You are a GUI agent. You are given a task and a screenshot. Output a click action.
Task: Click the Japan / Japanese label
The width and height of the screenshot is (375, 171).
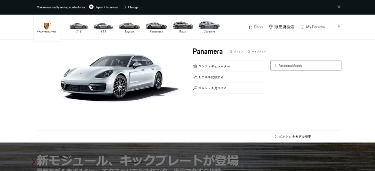107,7
